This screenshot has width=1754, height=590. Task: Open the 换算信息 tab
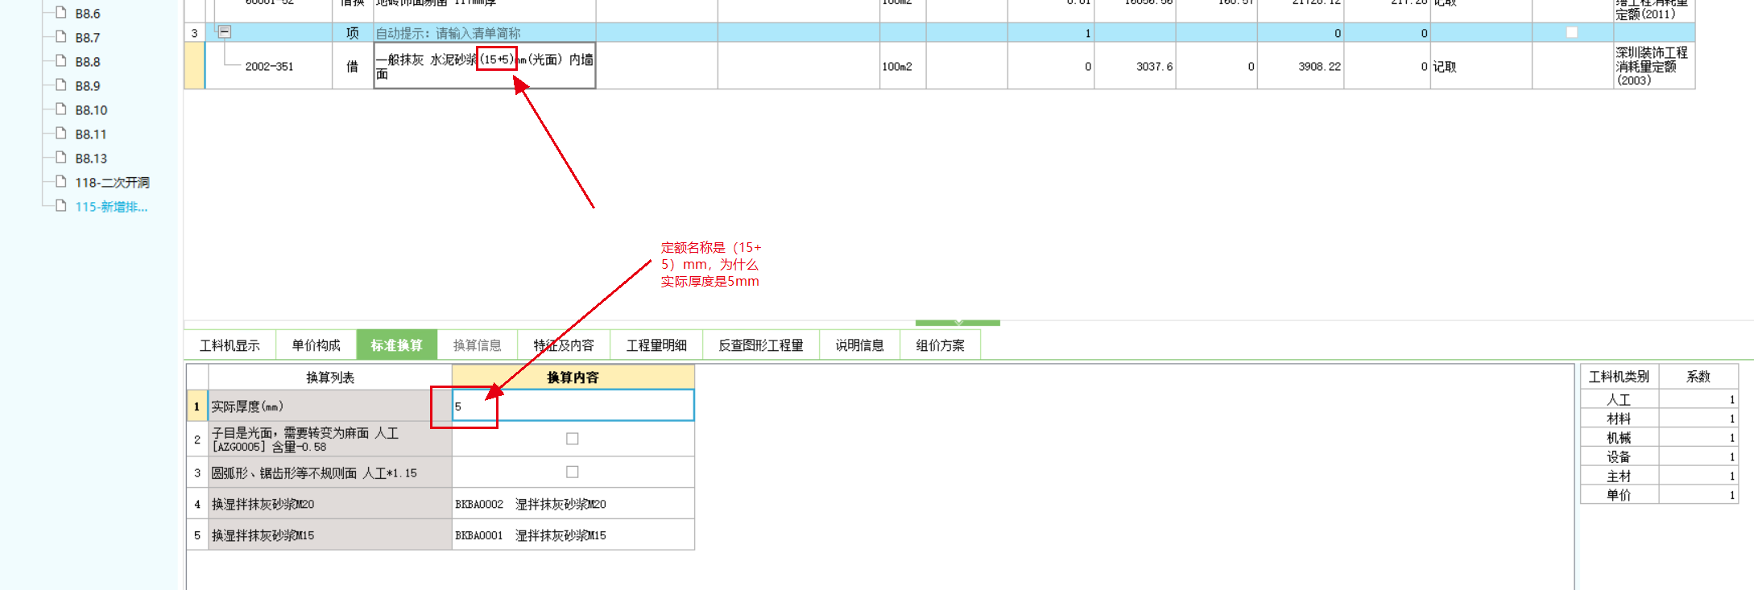pyautogui.click(x=477, y=345)
